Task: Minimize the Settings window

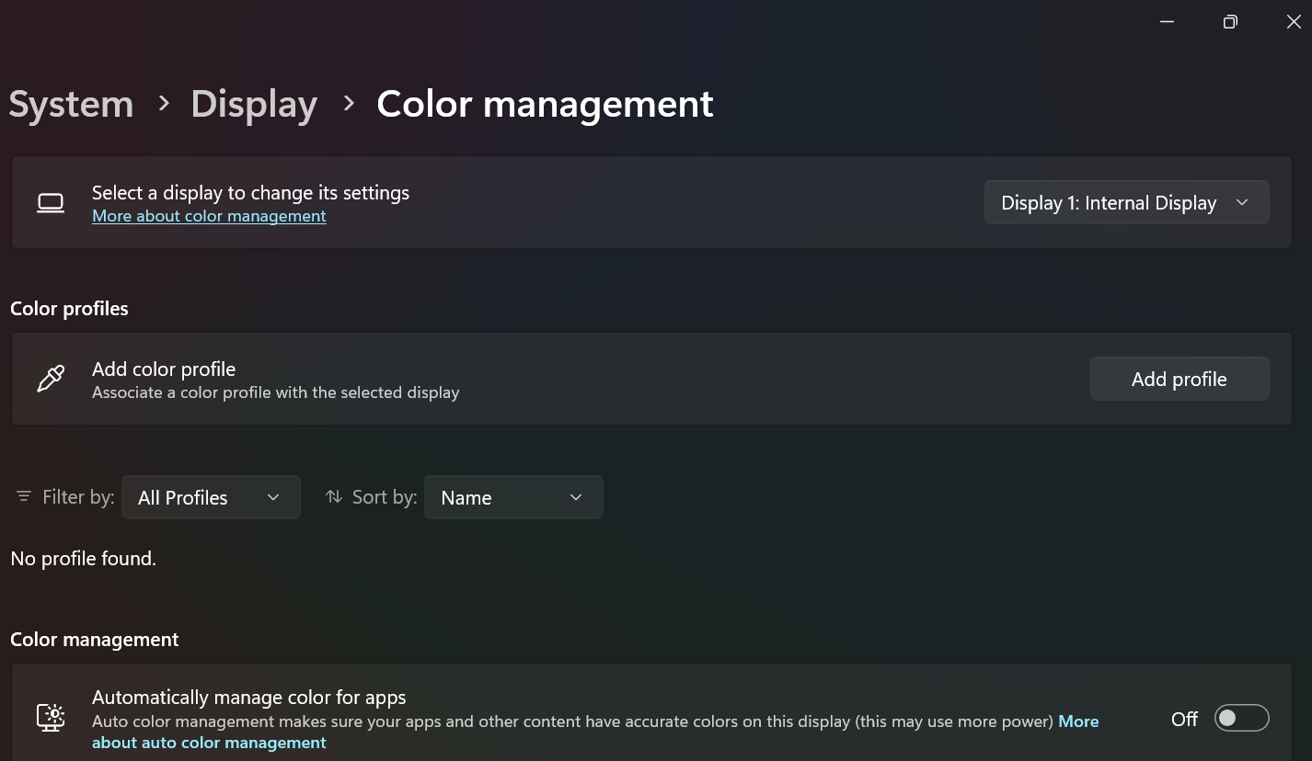Action: [1167, 22]
